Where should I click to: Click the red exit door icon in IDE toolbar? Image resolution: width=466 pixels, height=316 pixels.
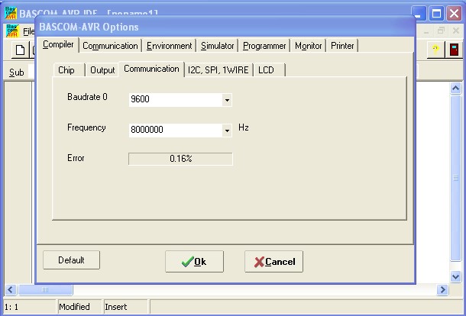pyautogui.click(x=454, y=50)
